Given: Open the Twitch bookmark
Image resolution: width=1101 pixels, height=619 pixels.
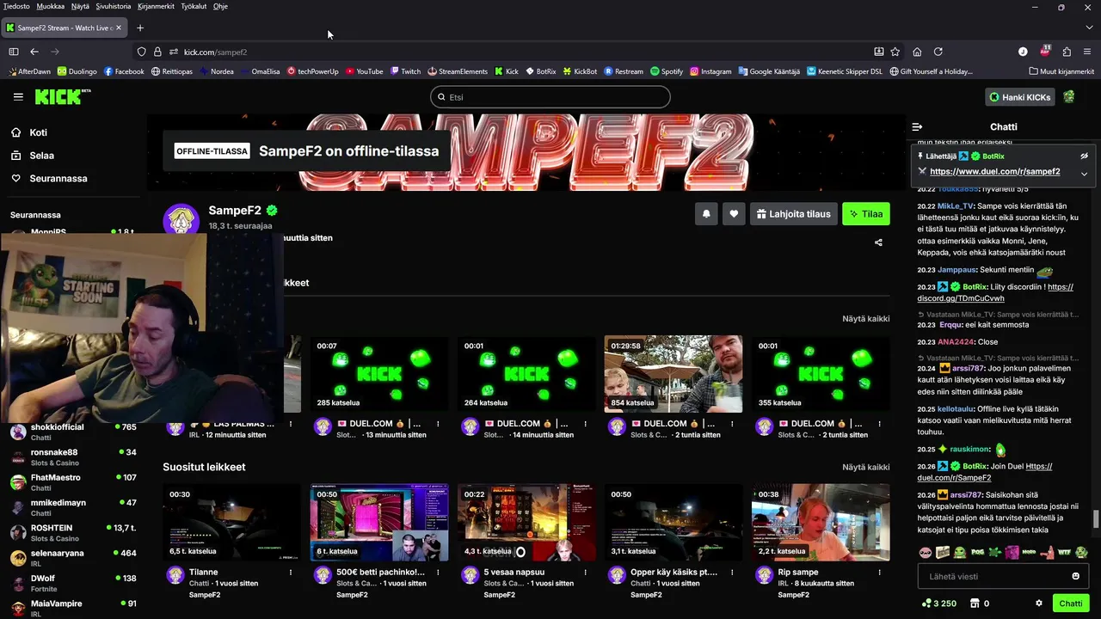Looking at the screenshot, I should 405,71.
